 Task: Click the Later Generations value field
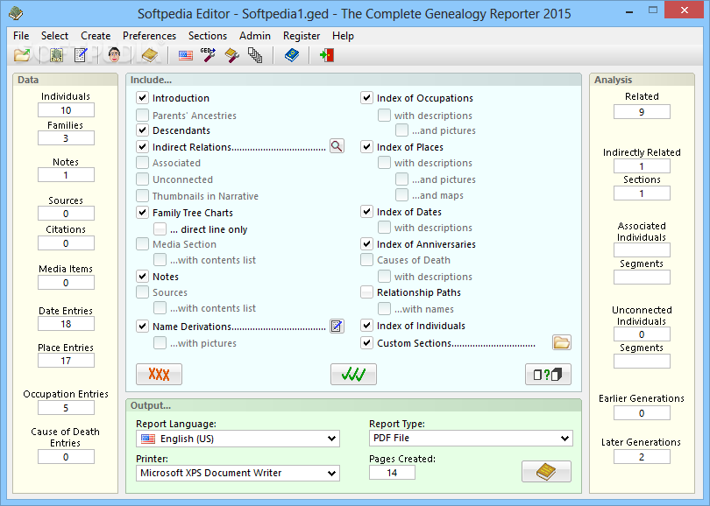click(642, 457)
